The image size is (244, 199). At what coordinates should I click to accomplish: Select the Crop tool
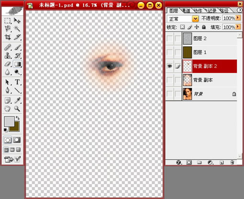(x=7, y=37)
